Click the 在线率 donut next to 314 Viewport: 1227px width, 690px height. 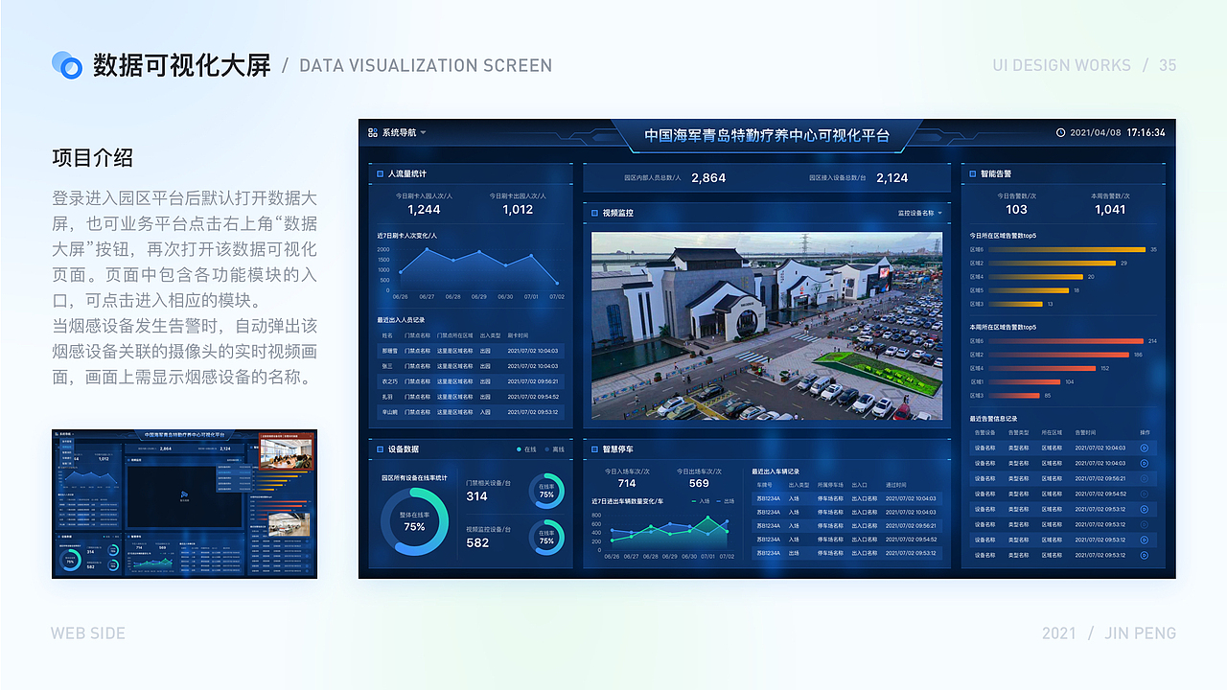(546, 490)
